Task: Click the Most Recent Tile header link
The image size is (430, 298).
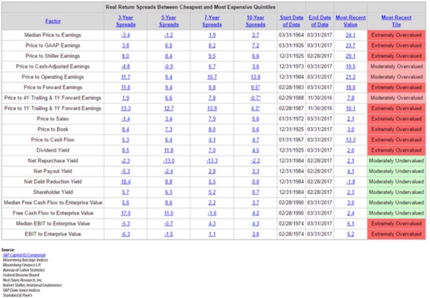Action: 396,21
